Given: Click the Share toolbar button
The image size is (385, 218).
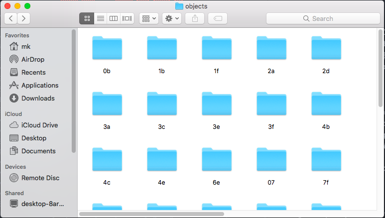Looking at the screenshot, I should (x=195, y=18).
